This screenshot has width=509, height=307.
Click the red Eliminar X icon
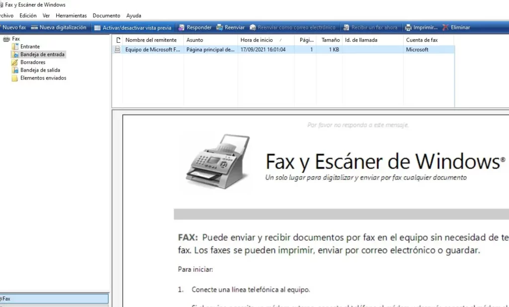[445, 28]
